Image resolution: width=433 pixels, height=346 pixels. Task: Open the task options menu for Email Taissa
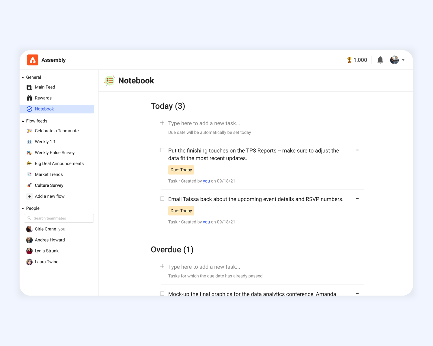(x=357, y=198)
